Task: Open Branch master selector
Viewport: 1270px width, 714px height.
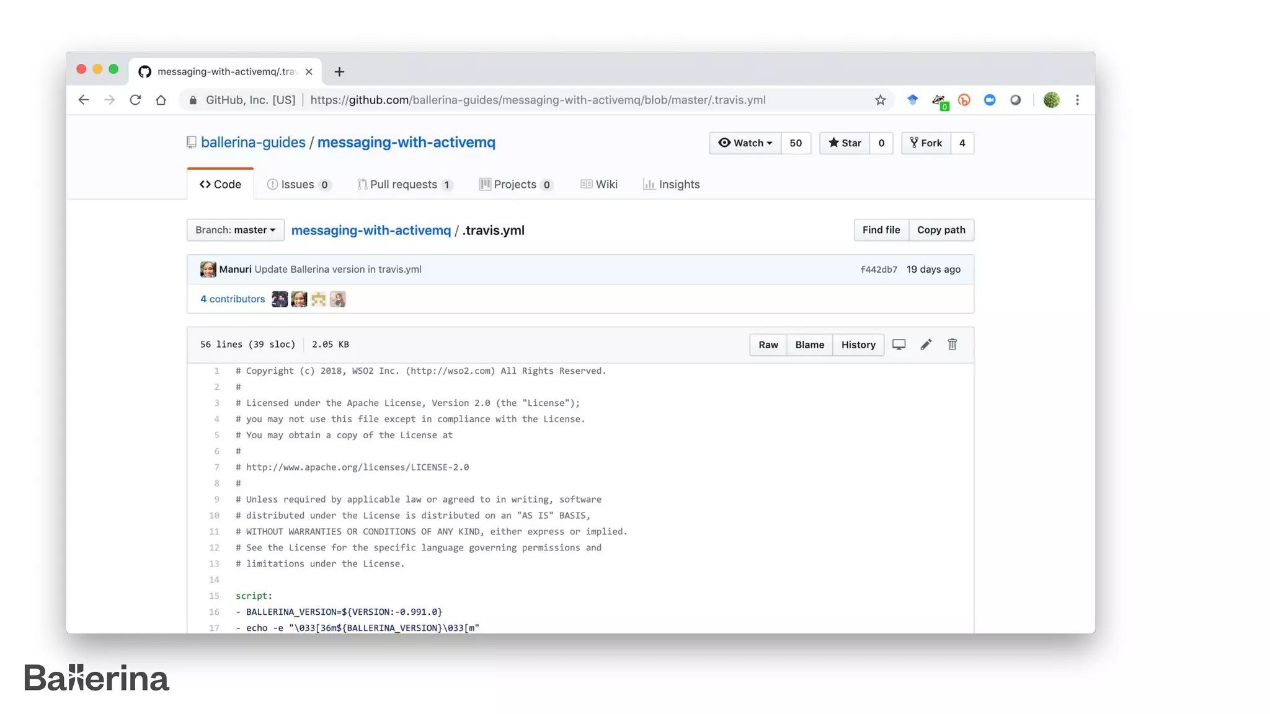Action: pos(235,230)
